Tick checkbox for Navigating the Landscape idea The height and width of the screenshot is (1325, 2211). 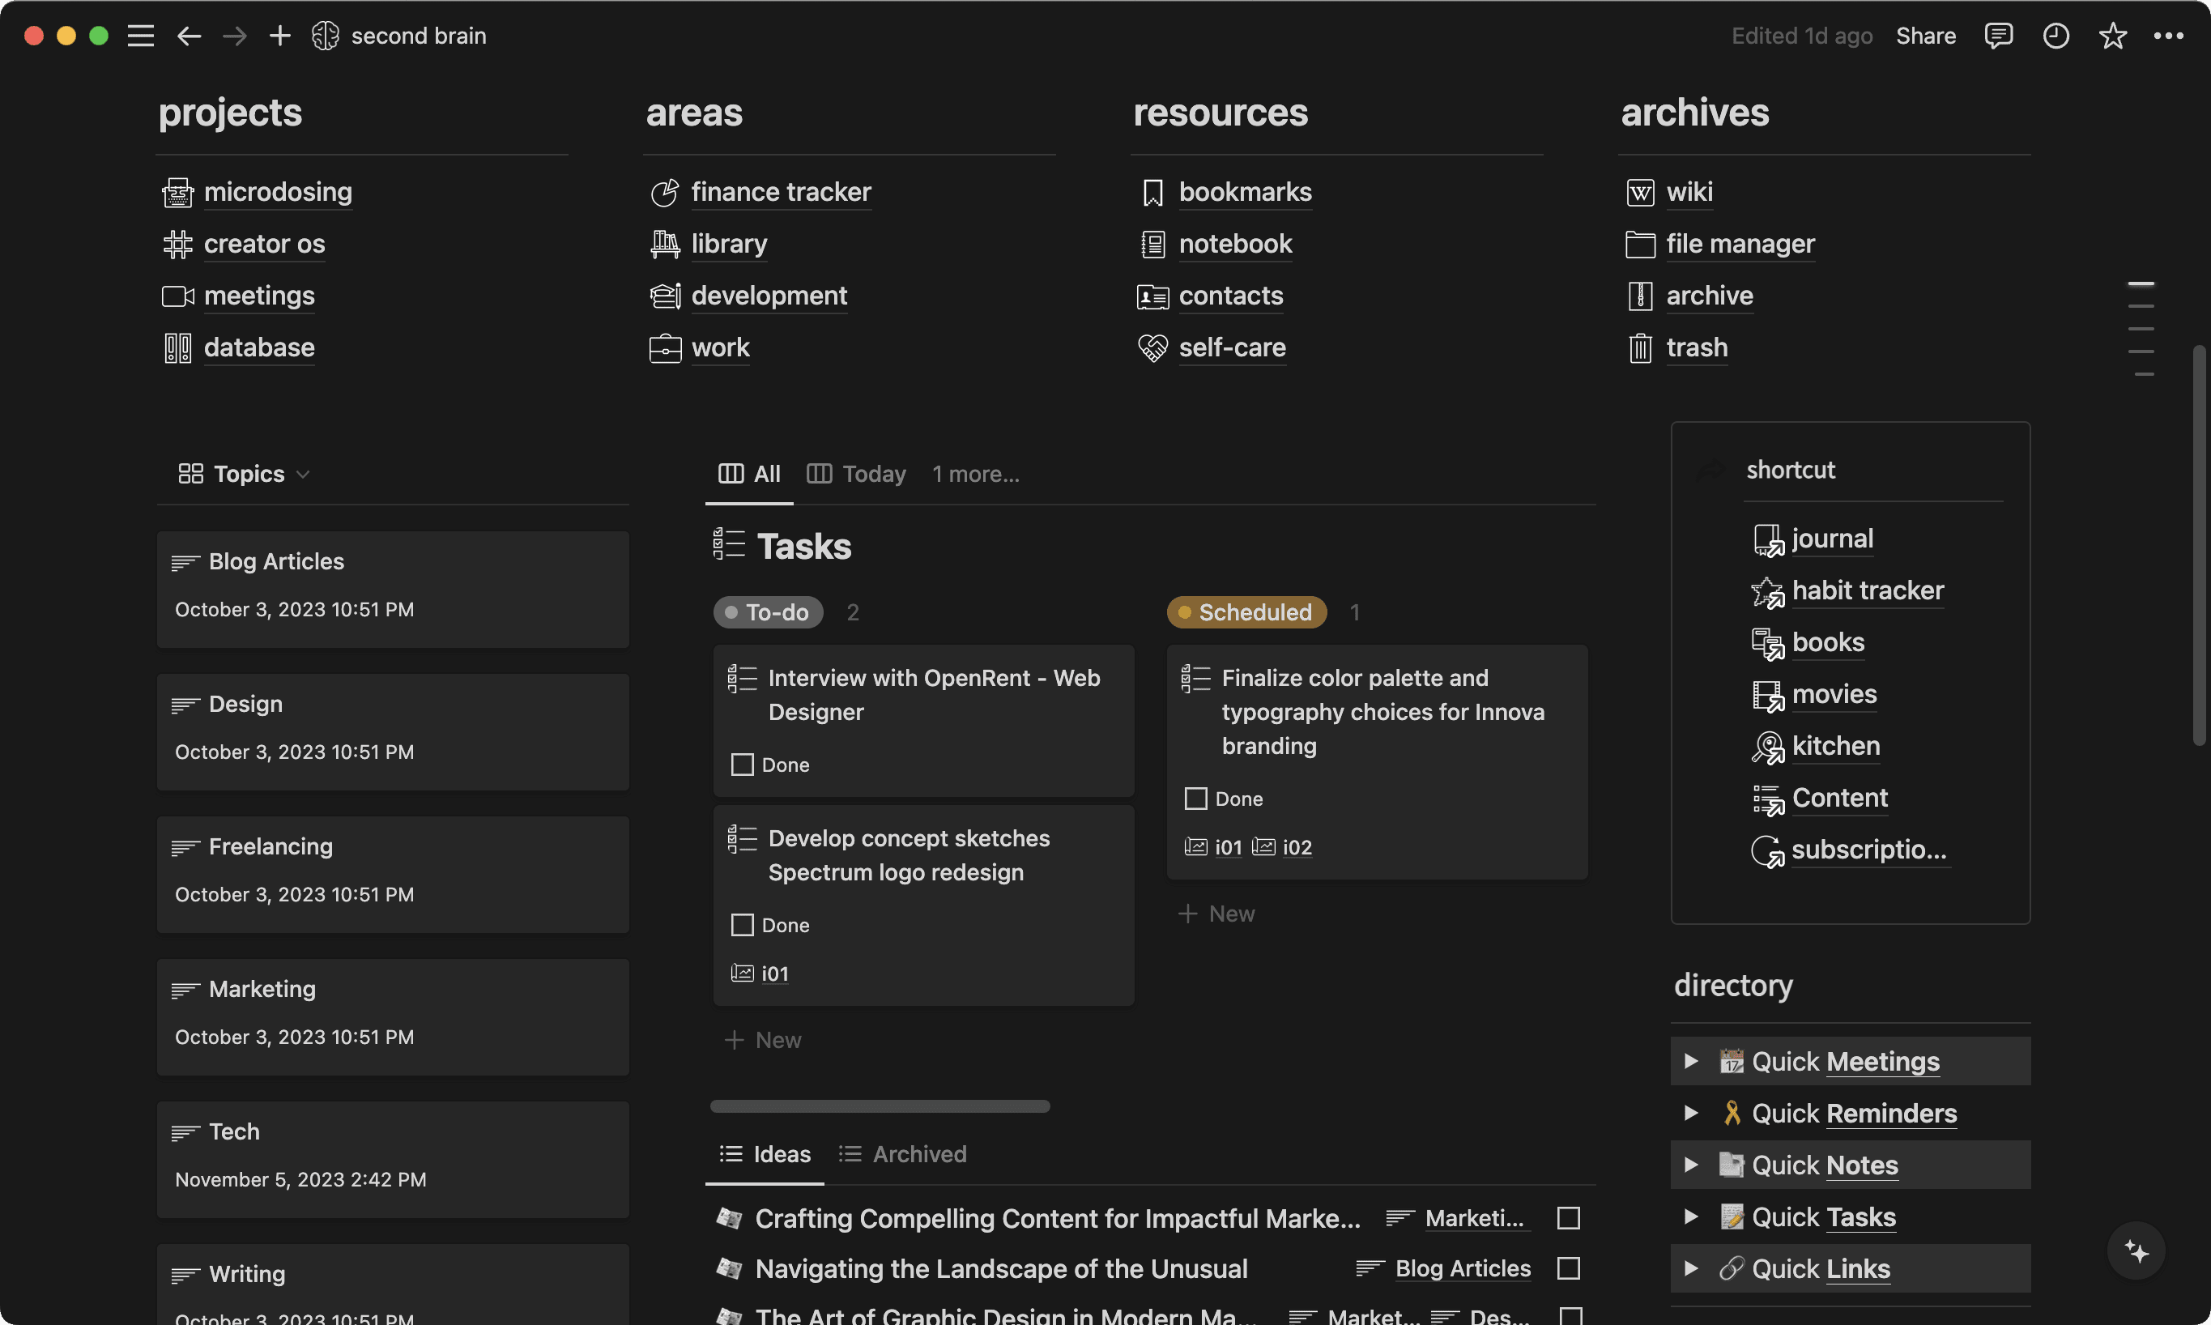tap(1568, 1269)
